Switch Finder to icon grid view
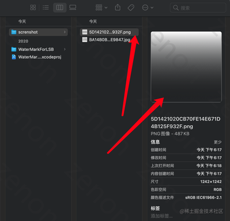230x221 pixels. point(33,8)
